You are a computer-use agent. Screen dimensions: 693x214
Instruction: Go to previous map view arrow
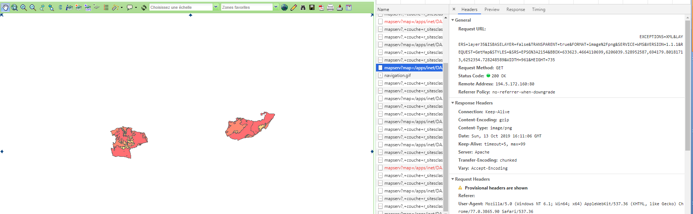(x=51, y=7)
